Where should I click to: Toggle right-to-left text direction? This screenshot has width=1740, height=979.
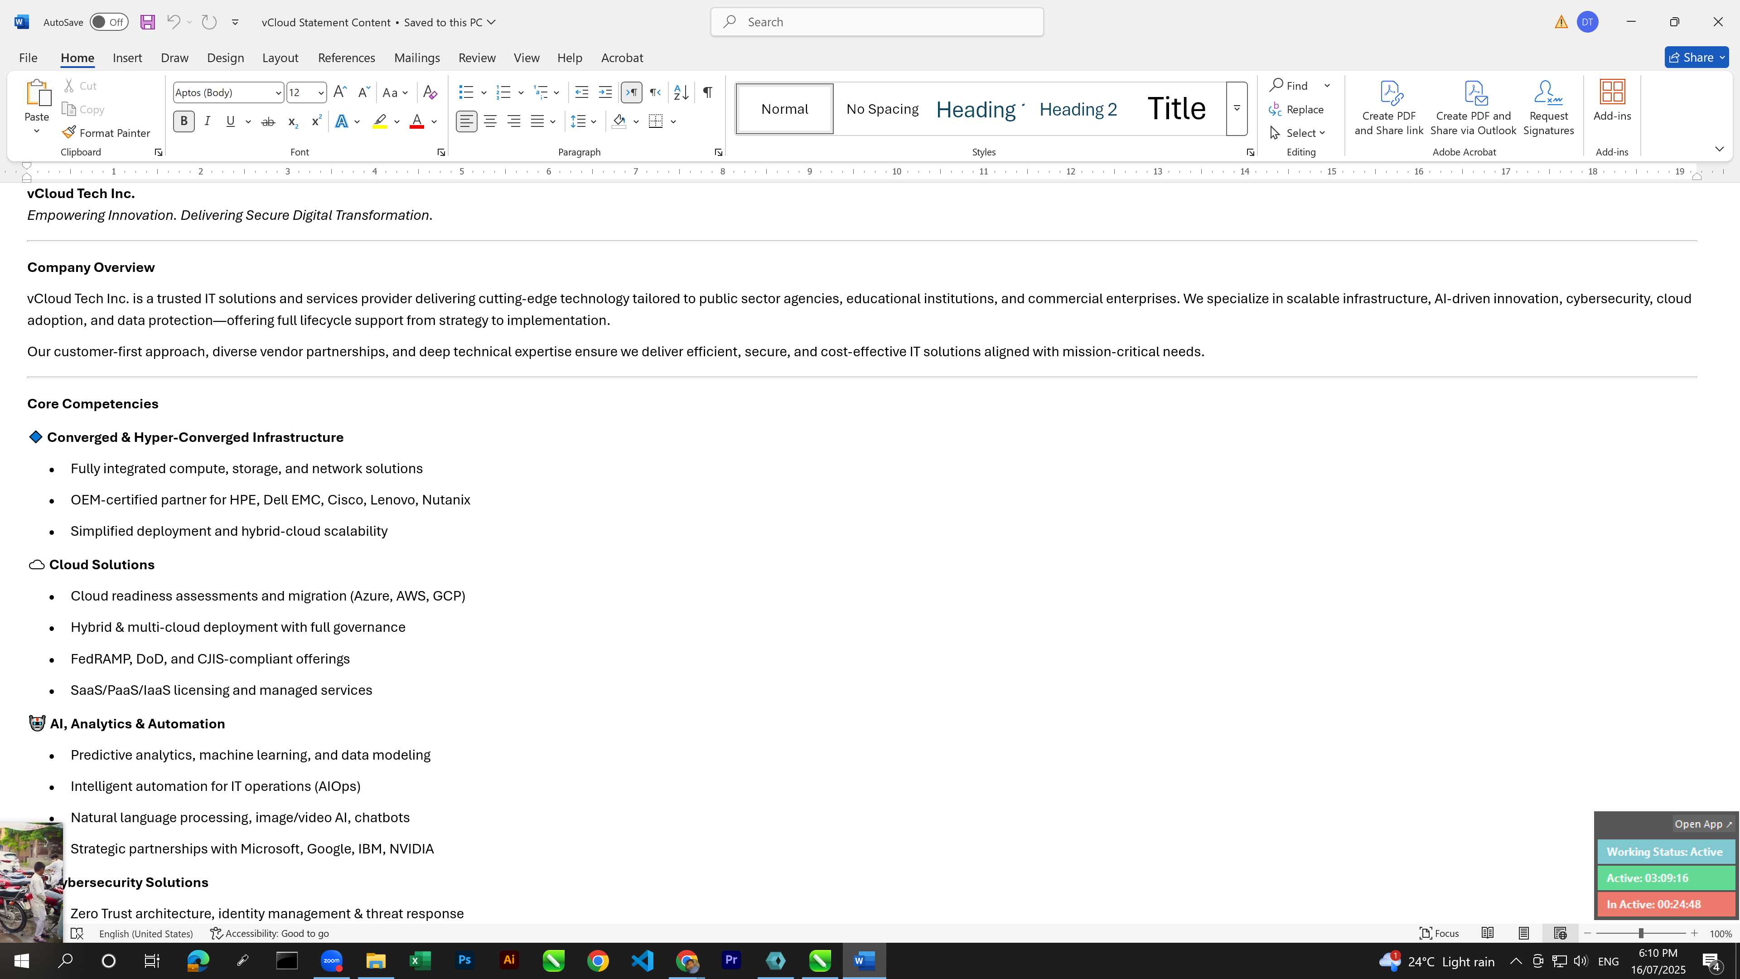[x=655, y=92]
